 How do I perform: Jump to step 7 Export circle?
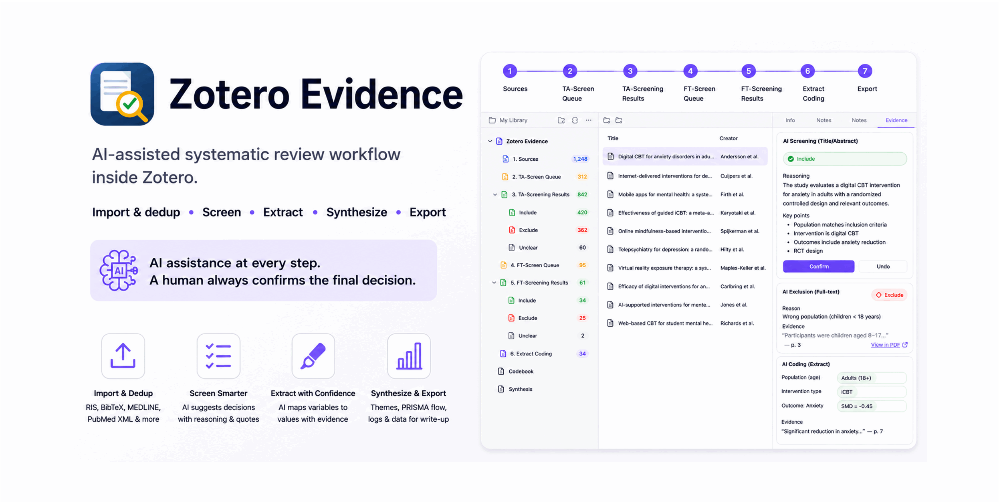[865, 71]
